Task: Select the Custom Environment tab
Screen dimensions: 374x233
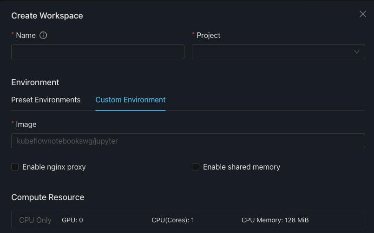Action: click(131, 100)
